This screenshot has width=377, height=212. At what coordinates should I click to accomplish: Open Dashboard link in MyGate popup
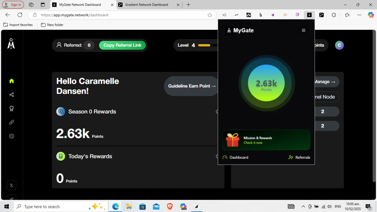point(235,158)
